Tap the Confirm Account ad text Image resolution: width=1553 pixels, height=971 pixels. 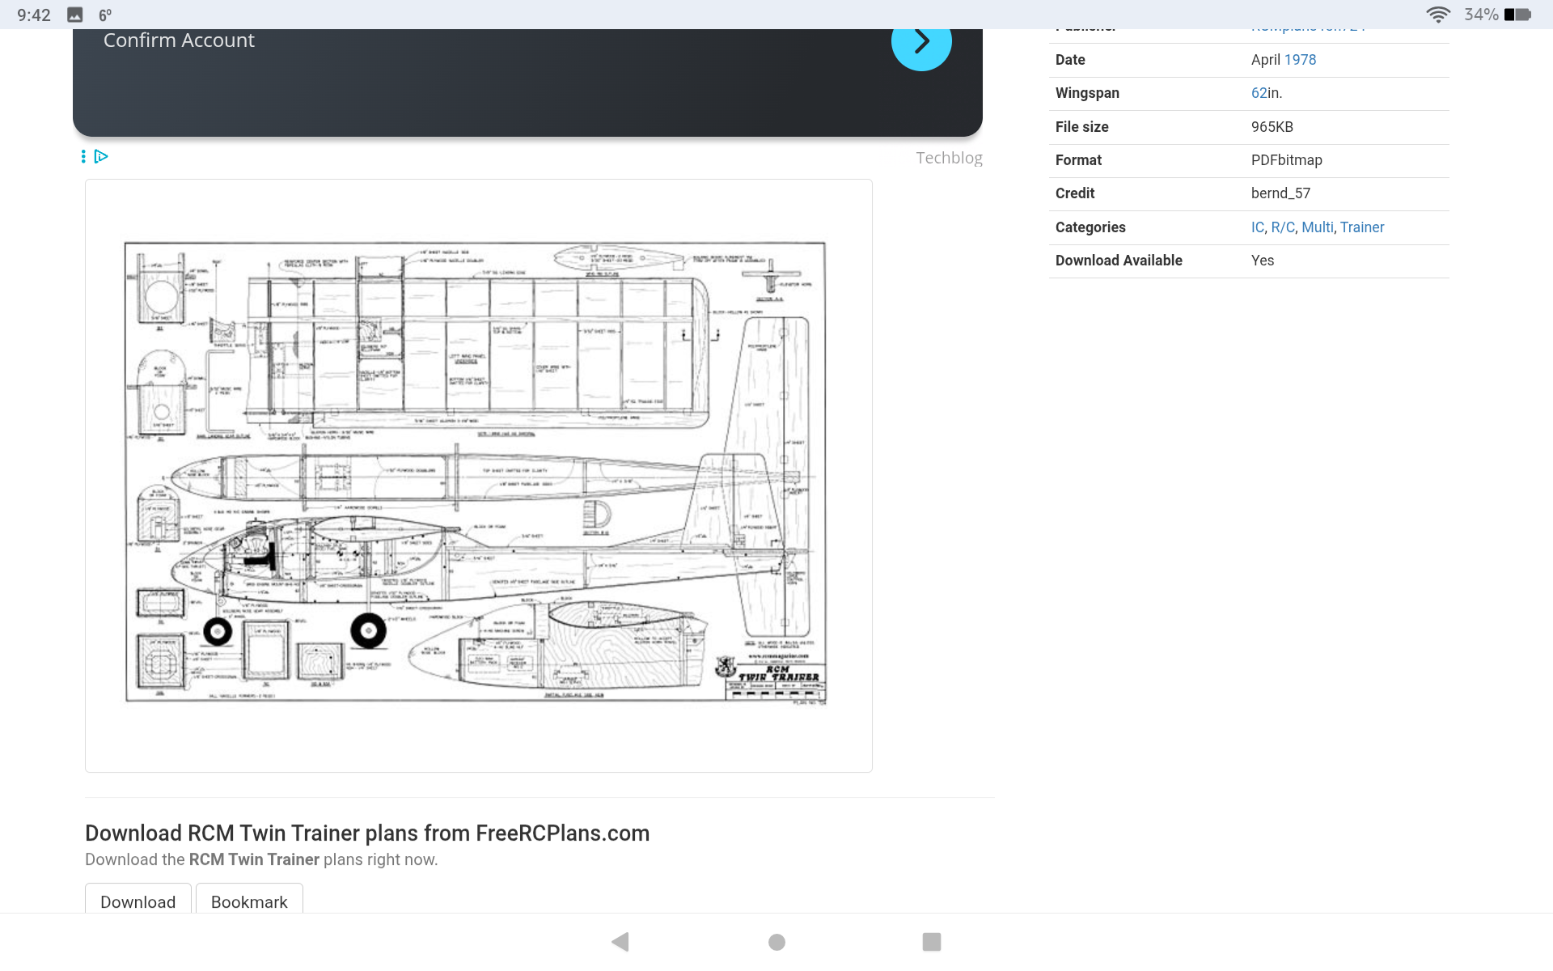click(179, 41)
